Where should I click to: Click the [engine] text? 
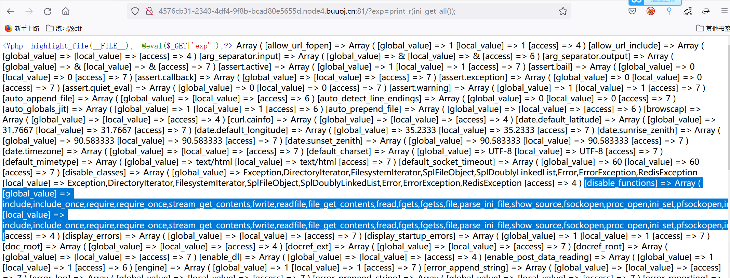tap(151, 268)
